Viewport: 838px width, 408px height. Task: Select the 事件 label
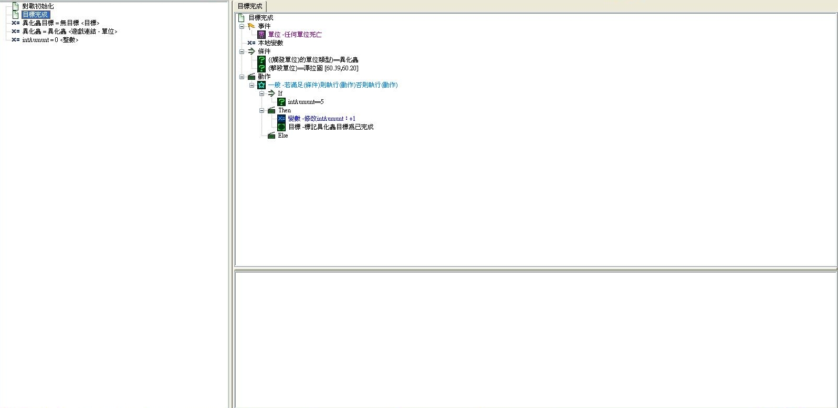(x=265, y=26)
